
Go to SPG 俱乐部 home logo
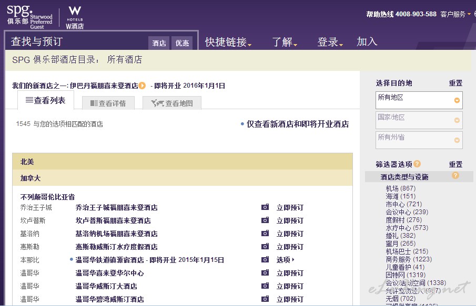coord(30,17)
